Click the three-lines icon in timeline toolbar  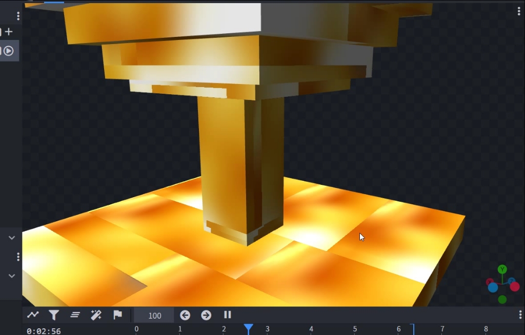(75, 315)
